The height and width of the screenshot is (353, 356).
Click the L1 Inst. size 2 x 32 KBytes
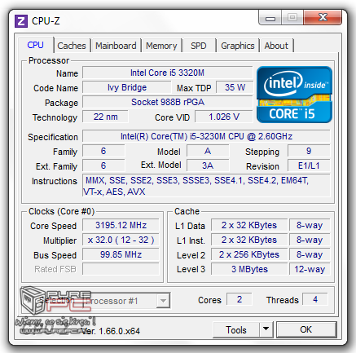(249, 240)
